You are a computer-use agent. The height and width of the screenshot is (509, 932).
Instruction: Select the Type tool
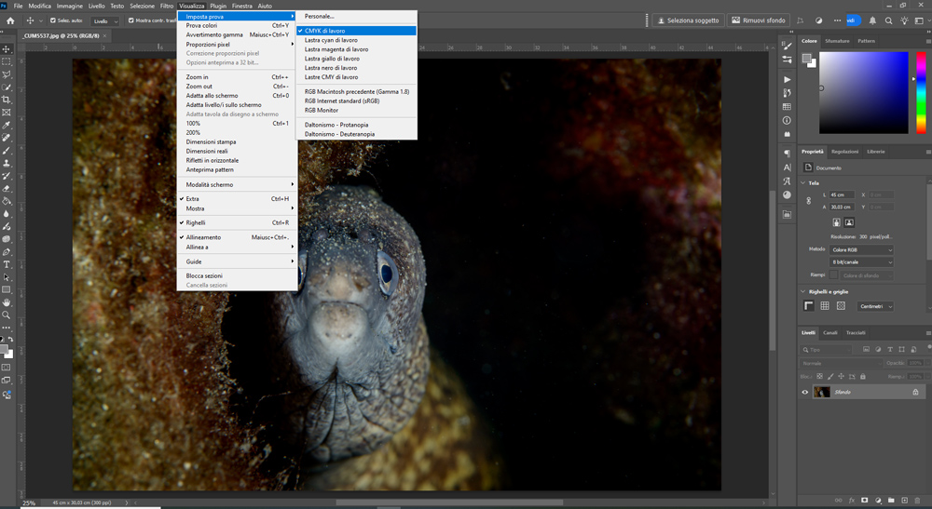(7, 264)
